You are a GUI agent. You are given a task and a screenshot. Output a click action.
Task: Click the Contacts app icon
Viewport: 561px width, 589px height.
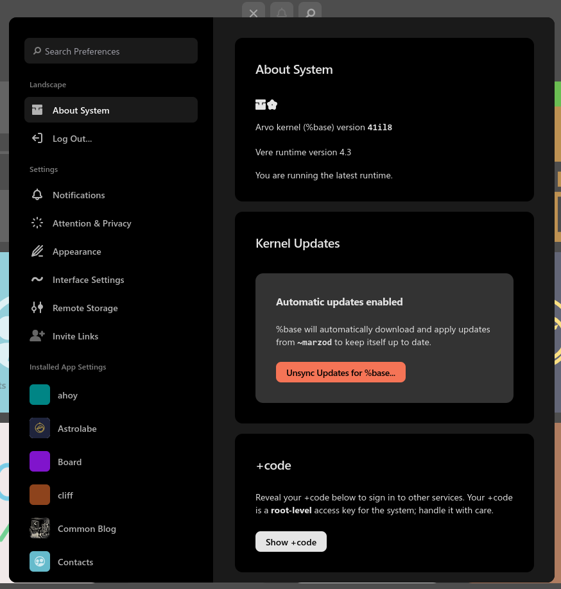[x=40, y=561]
